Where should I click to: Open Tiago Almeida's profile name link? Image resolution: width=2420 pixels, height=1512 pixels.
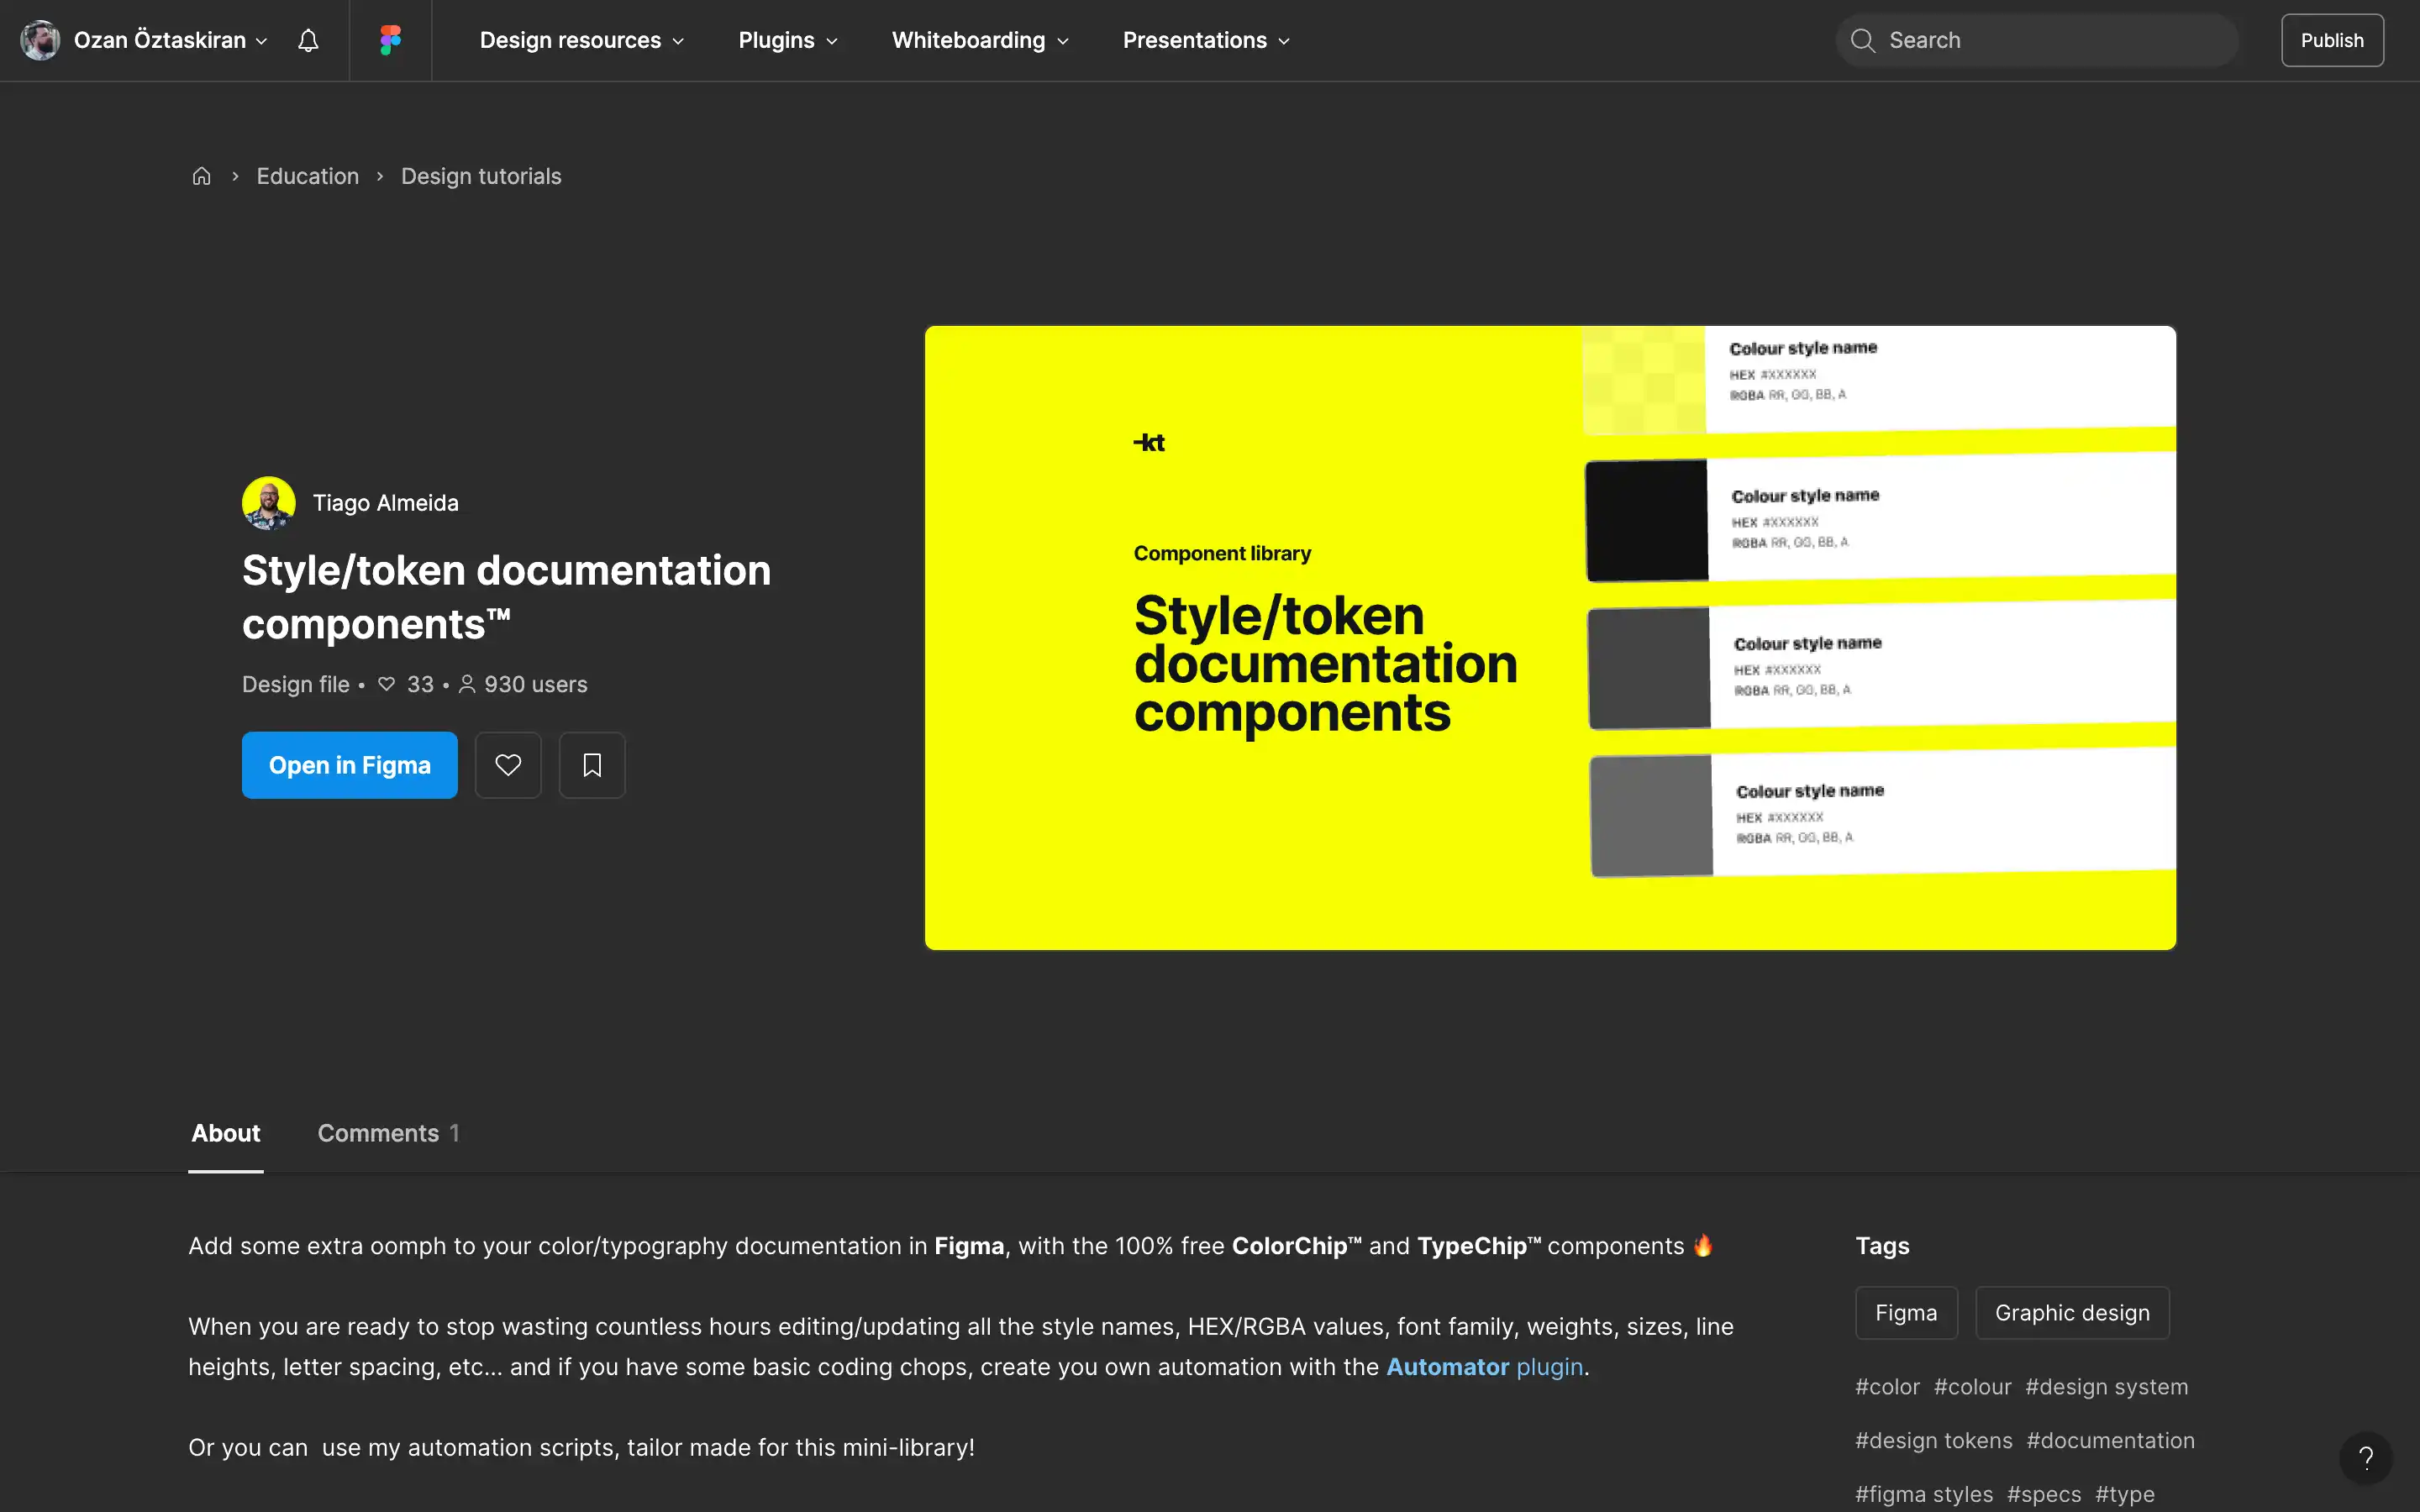click(x=386, y=503)
